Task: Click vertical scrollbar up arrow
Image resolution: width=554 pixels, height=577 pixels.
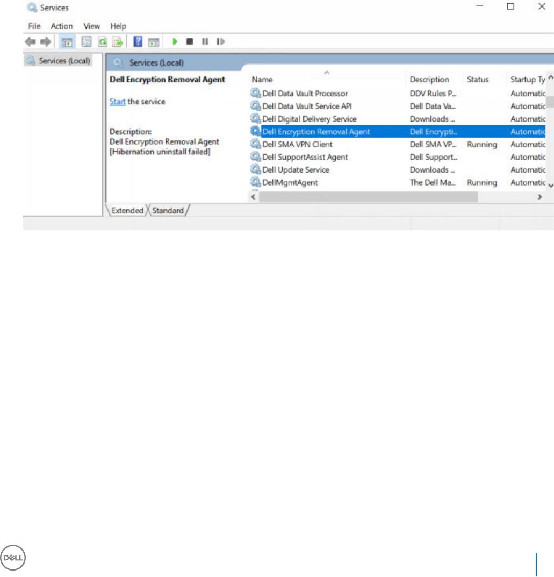Action: (x=550, y=77)
